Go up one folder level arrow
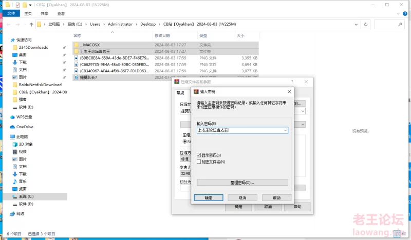 click(31, 24)
